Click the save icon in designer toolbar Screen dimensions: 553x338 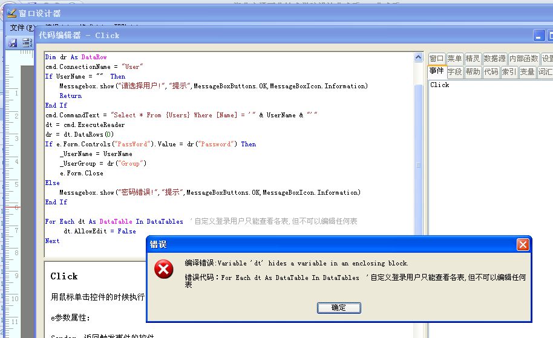[13, 42]
